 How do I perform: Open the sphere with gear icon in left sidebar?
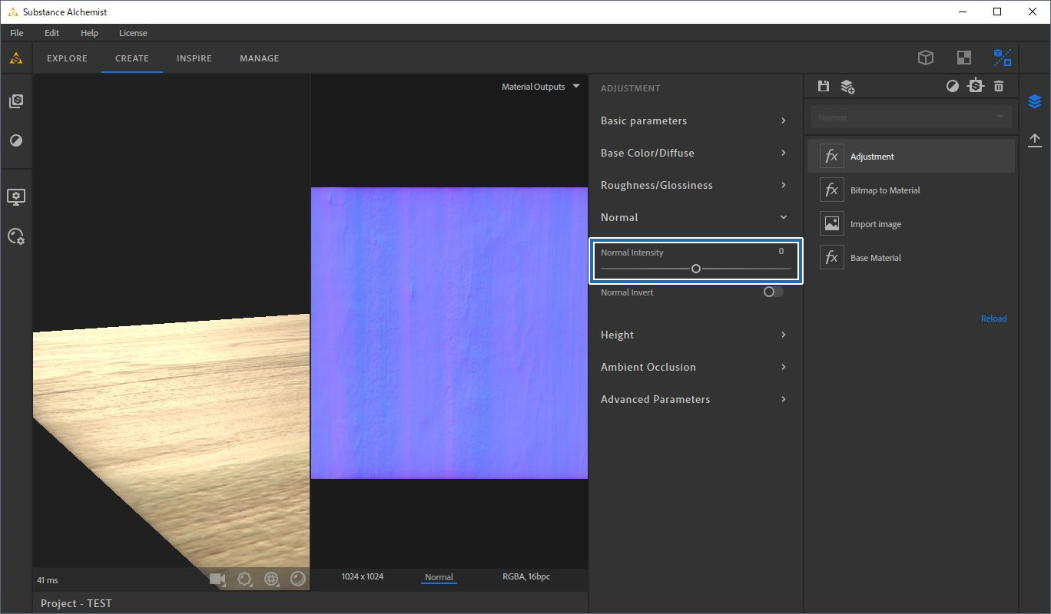(16, 236)
